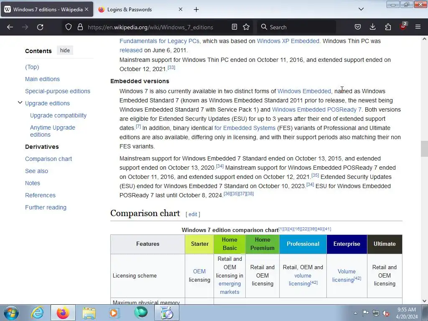Open Firefox application hamburger menu

click(x=418, y=27)
